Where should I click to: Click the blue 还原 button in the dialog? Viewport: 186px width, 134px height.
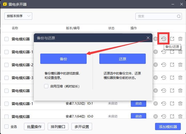coord(123,59)
